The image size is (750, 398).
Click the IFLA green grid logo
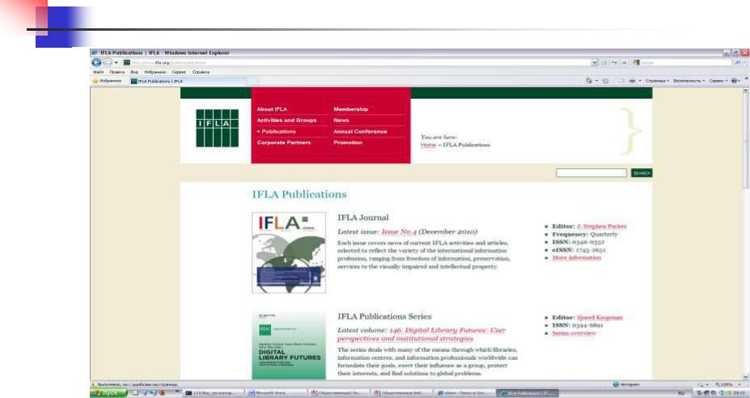tap(217, 128)
